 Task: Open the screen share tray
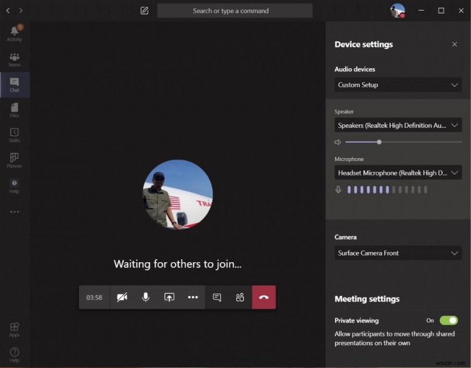point(169,297)
